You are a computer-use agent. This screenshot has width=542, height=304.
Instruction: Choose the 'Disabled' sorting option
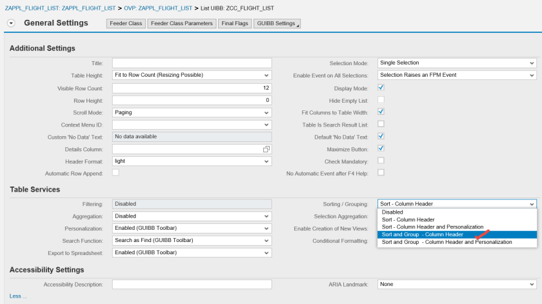coord(392,212)
